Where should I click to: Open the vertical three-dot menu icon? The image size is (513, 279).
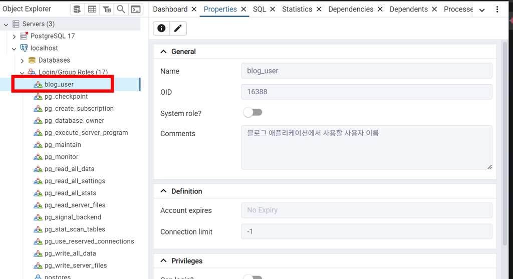coord(497,9)
